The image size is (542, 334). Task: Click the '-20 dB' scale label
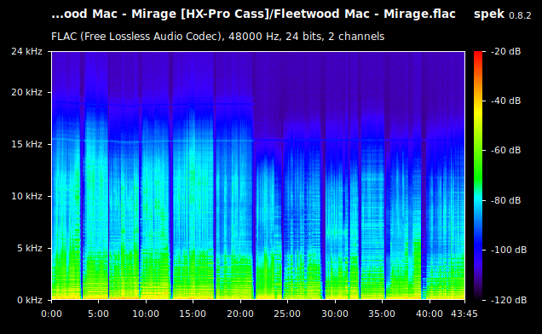pyautogui.click(x=505, y=51)
